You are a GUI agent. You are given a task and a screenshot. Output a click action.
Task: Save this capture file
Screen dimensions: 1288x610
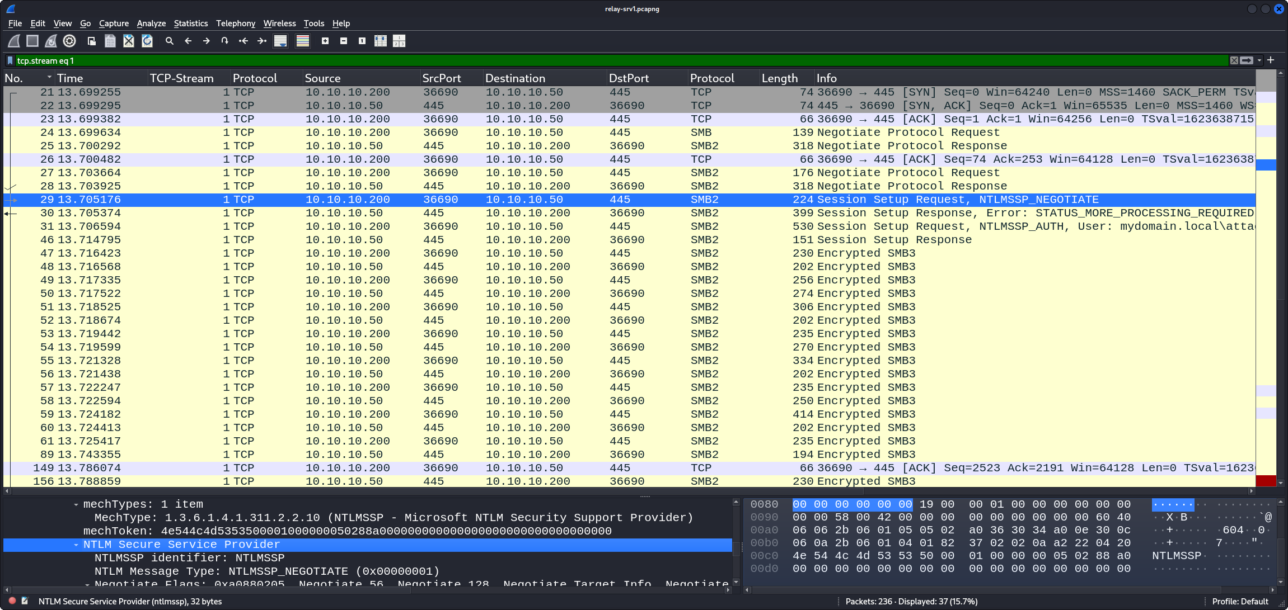coord(110,41)
